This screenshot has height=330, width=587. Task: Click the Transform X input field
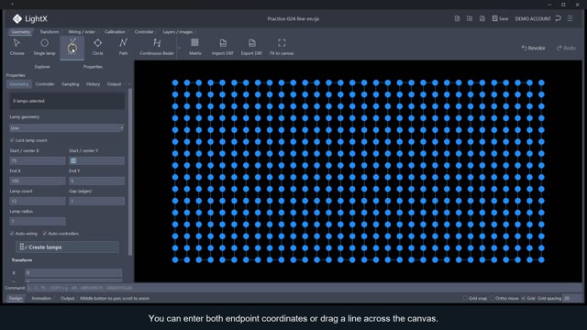[x=73, y=272]
